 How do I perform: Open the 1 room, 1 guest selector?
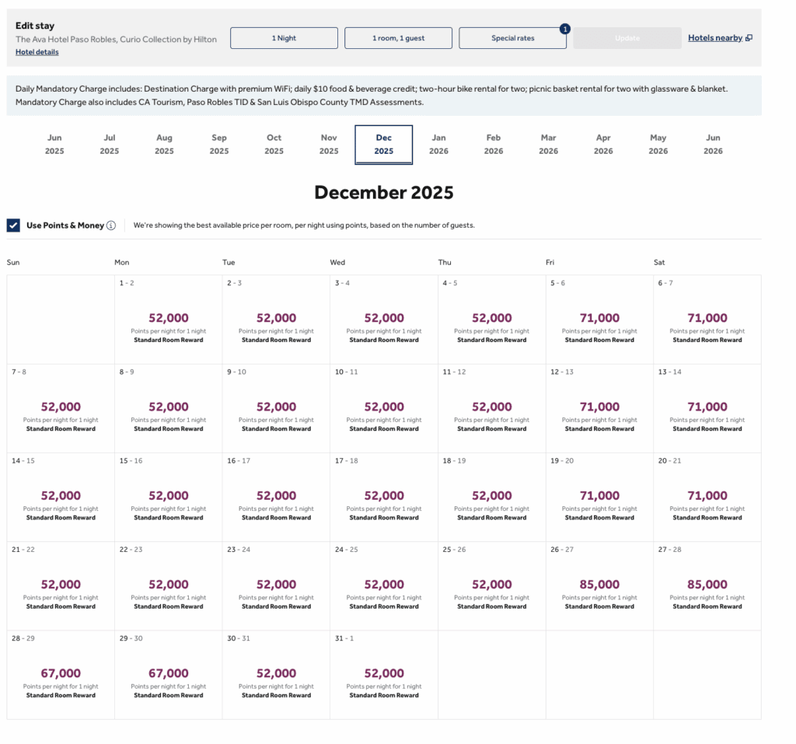tap(398, 37)
